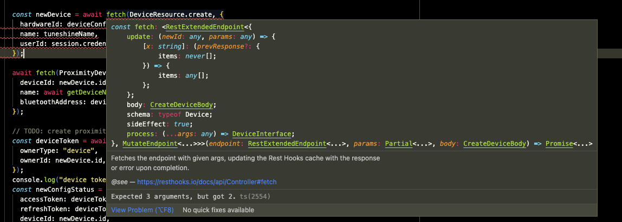Click 'No quick fixes available' text

coord(218,210)
